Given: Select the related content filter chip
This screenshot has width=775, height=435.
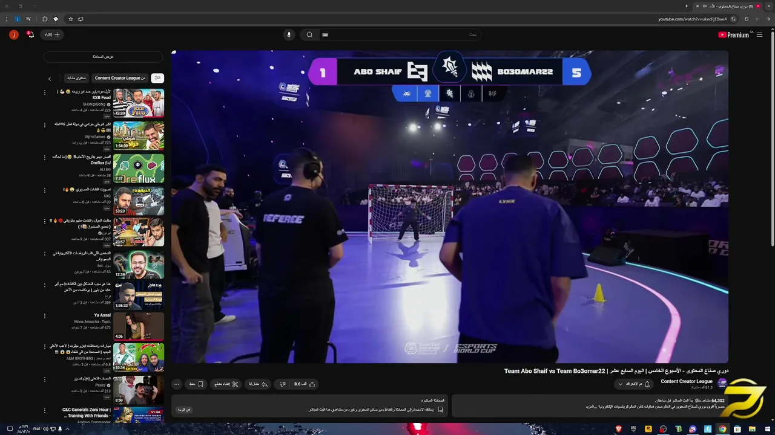Looking at the screenshot, I should click(x=76, y=78).
